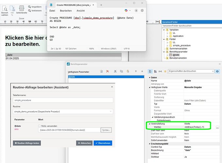Screen dimensions: 222x163
Task: Add a new Notepad tab
Action: [x=101, y=5]
